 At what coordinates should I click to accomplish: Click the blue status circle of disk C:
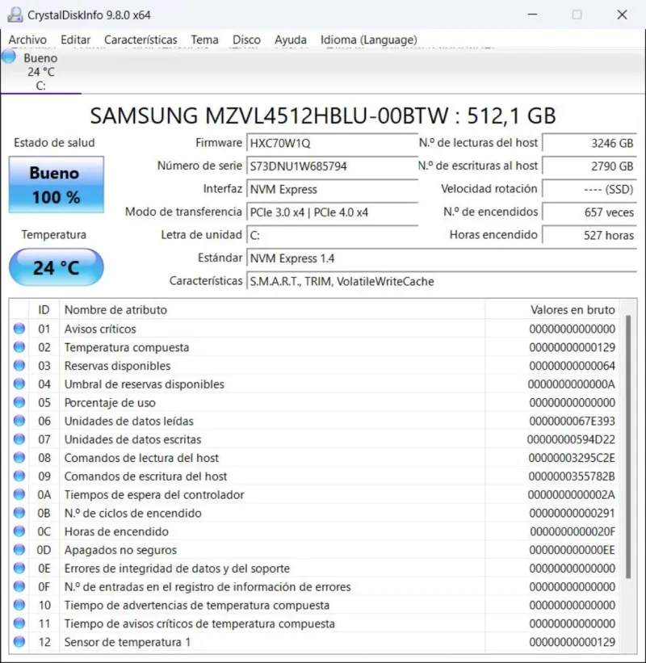point(8,56)
